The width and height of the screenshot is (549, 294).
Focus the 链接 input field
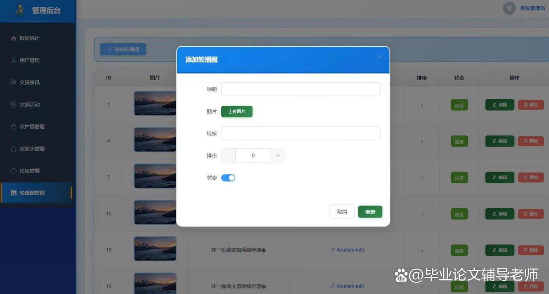pos(301,133)
